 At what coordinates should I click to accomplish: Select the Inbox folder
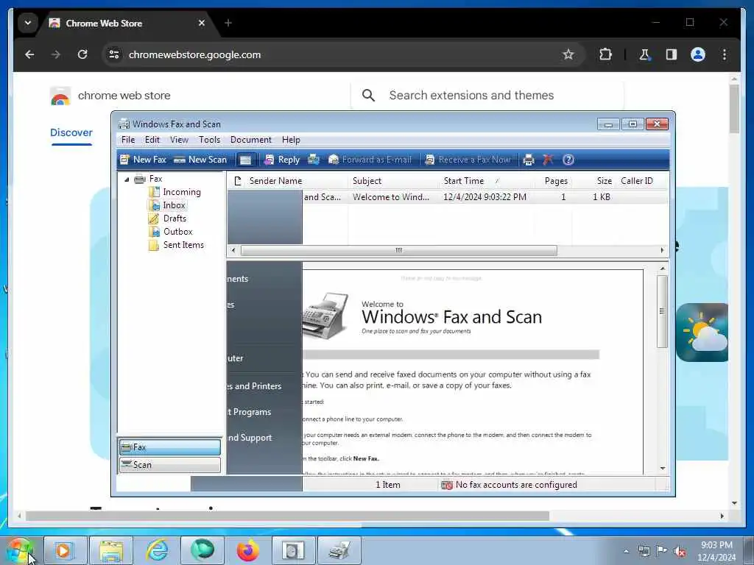point(167,205)
